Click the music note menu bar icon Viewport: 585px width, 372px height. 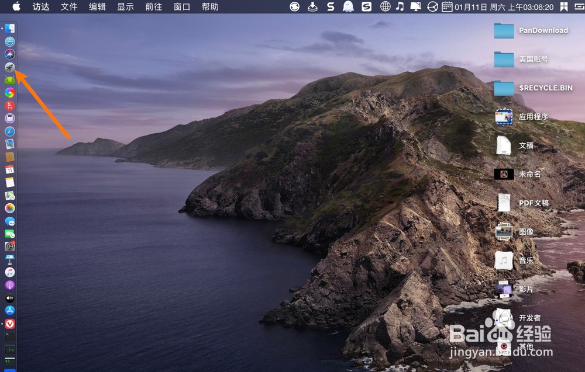tap(400, 6)
